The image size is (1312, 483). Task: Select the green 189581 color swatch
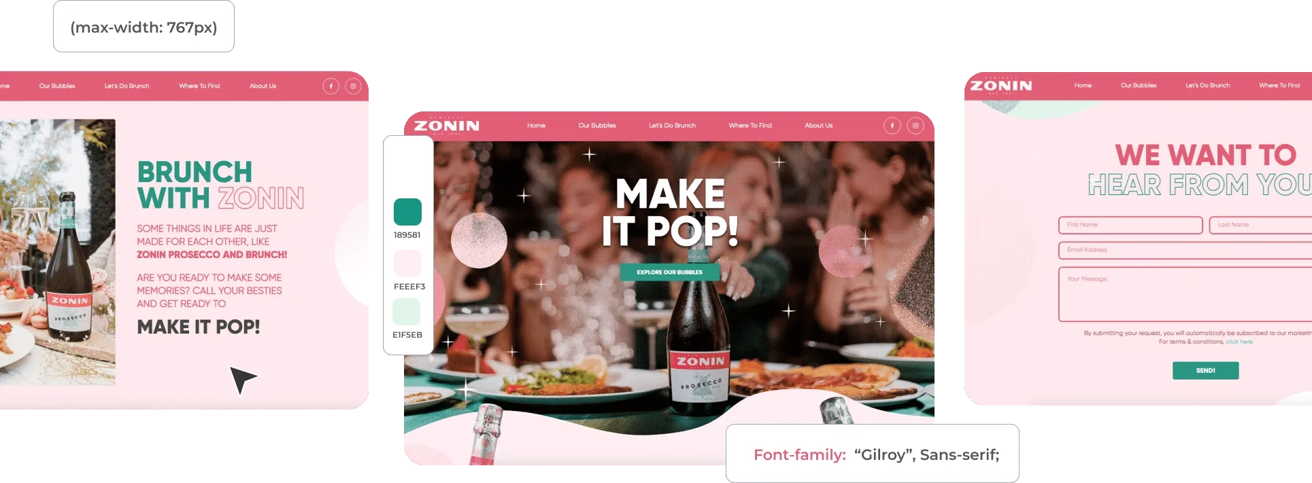pyautogui.click(x=407, y=212)
